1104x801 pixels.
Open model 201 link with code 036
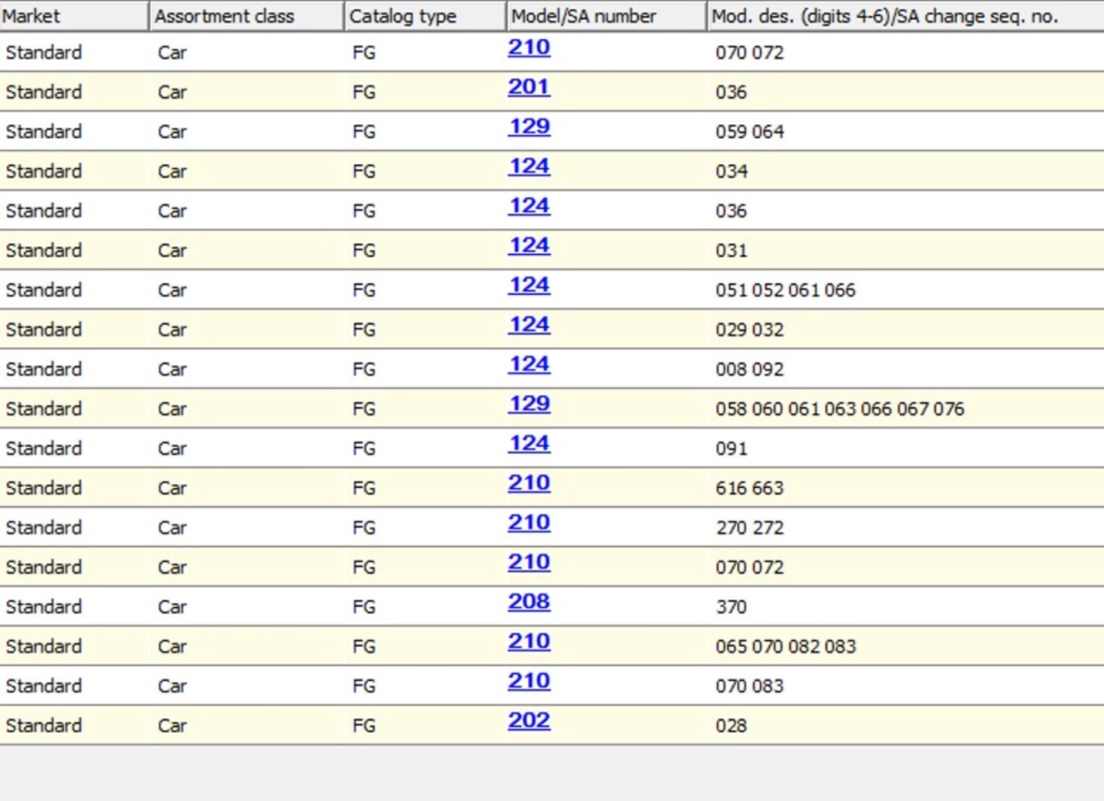click(x=529, y=87)
